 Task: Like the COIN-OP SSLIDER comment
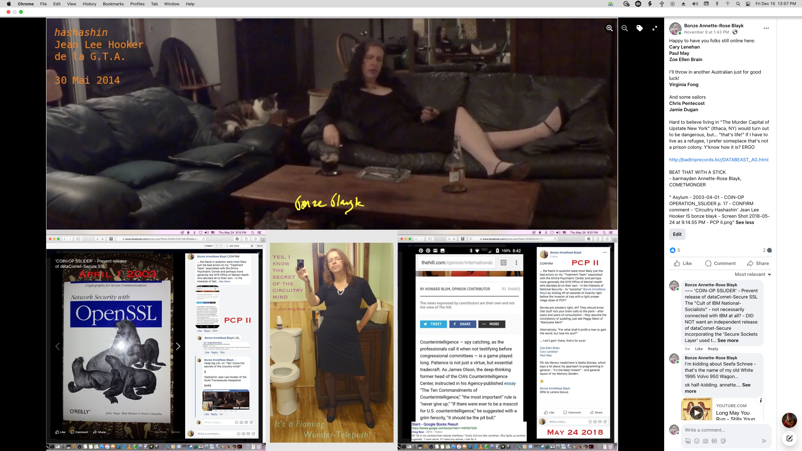(x=699, y=349)
